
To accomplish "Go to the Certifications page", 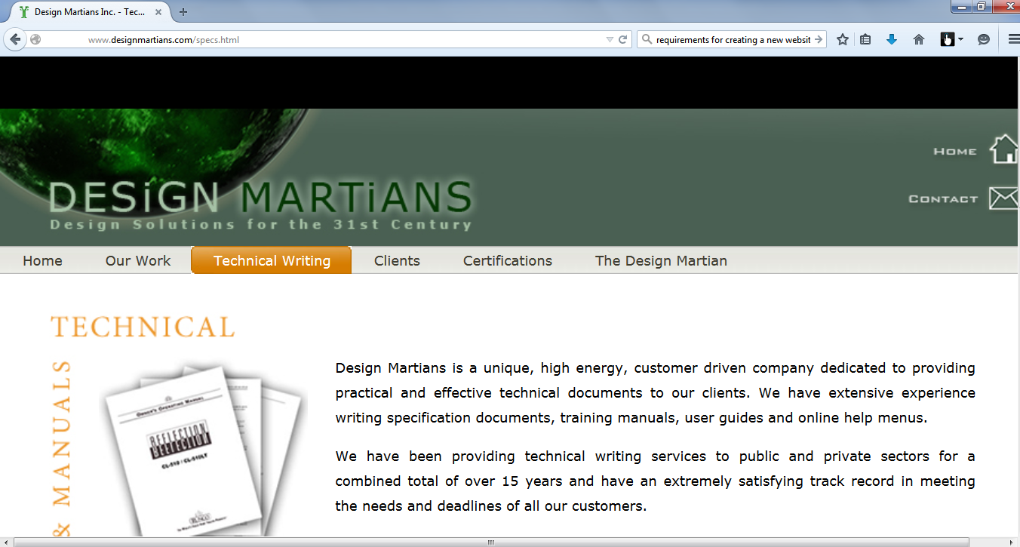I will coord(508,261).
